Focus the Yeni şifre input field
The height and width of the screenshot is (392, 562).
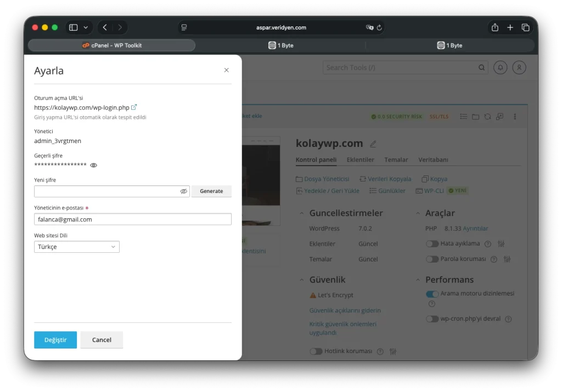tap(111, 191)
